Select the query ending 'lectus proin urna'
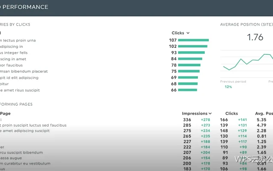Image resolution: width=273 pixels, height=171 pixels. pos(18,41)
